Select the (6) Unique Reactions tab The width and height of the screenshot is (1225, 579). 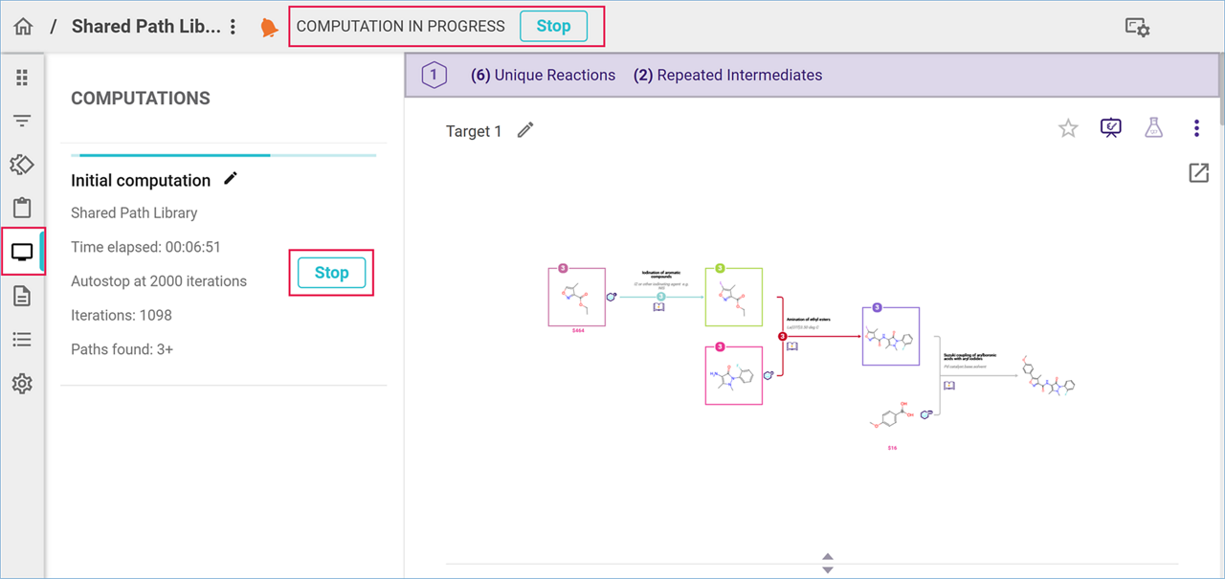tap(543, 76)
